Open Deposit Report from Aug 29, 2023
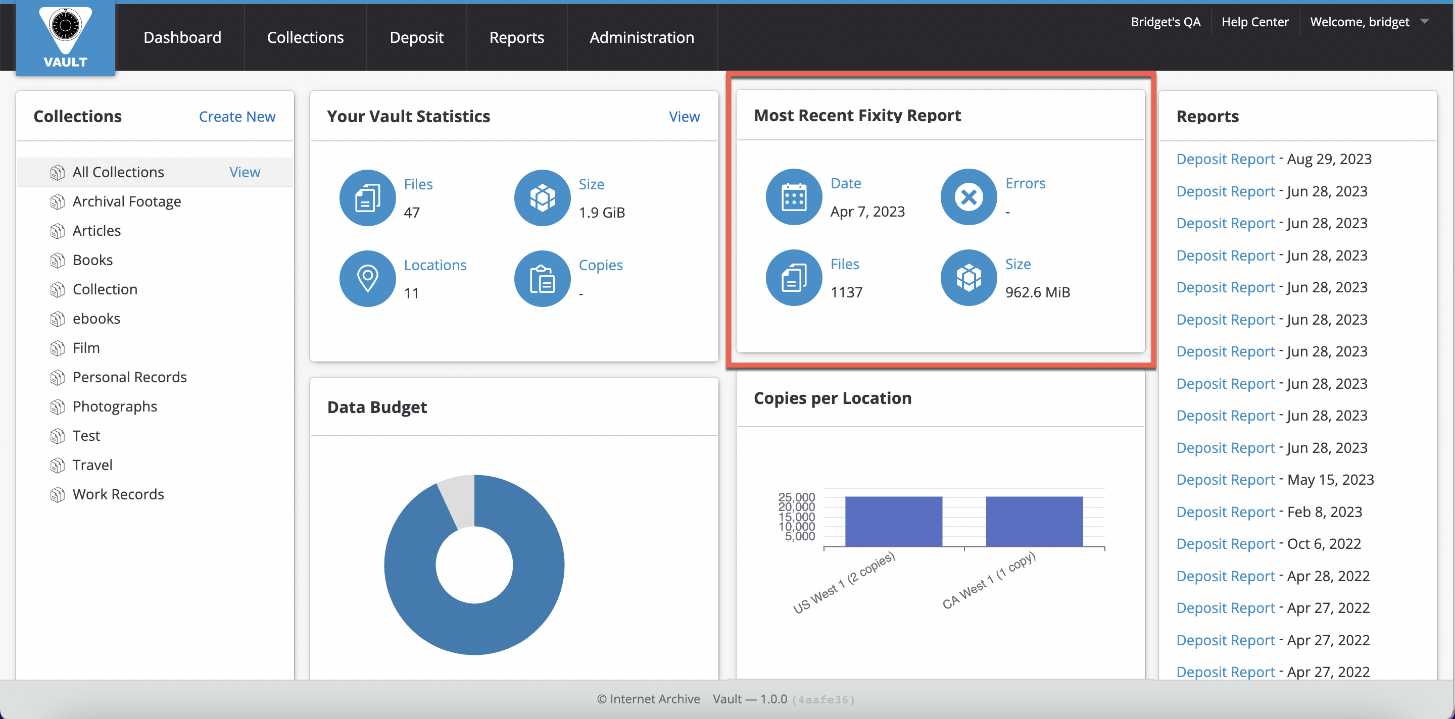 click(x=1225, y=159)
